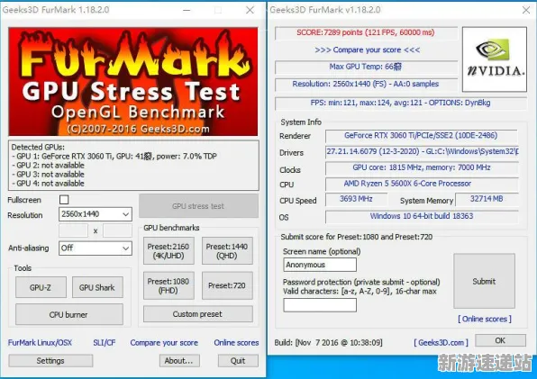Click the About... button
The image size is (537, 379).
179,360
